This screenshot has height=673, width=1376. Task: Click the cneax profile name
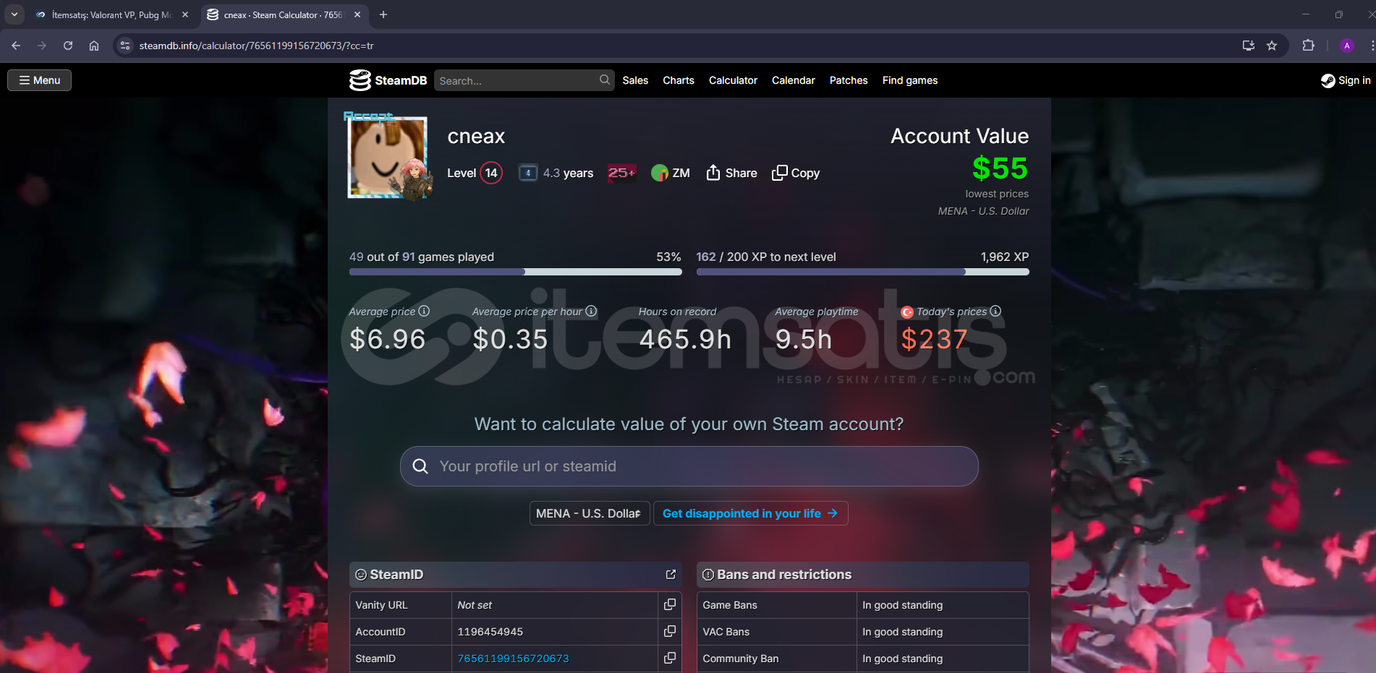coord(476,136)
